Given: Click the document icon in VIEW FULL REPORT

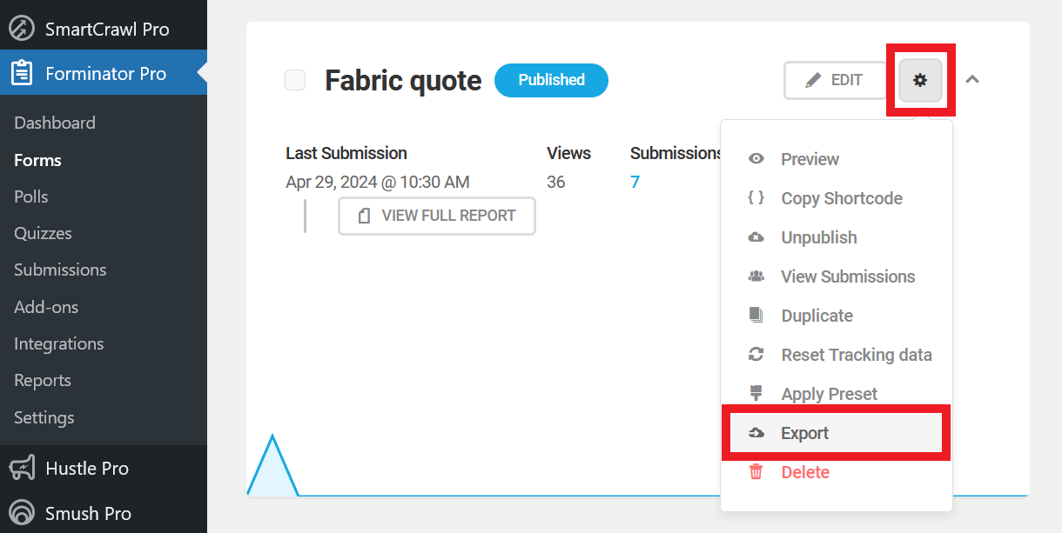Looking at the screenshot, I should click(x=365, y=216).
